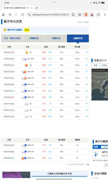
Task: Bookmark this page via bookmark icon
Action: [73, 15]
